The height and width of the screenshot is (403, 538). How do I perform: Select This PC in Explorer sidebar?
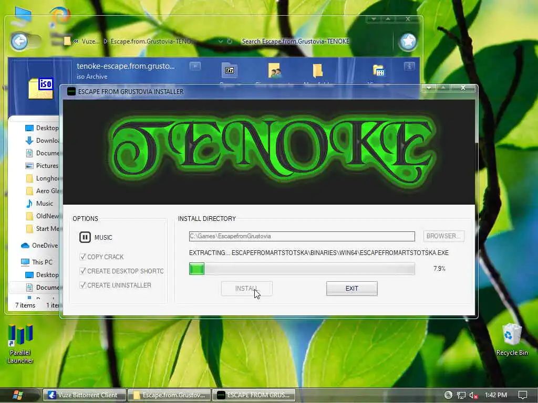click(37, 262)
